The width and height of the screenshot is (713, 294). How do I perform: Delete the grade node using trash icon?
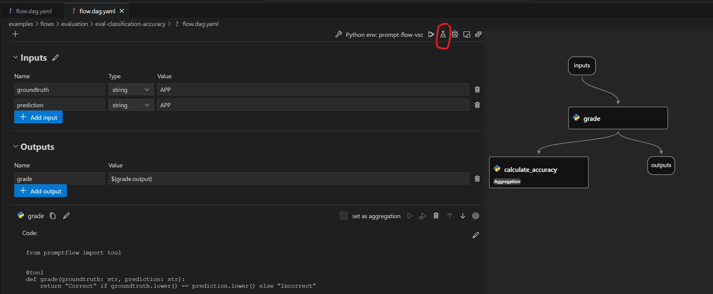[436, 216]
